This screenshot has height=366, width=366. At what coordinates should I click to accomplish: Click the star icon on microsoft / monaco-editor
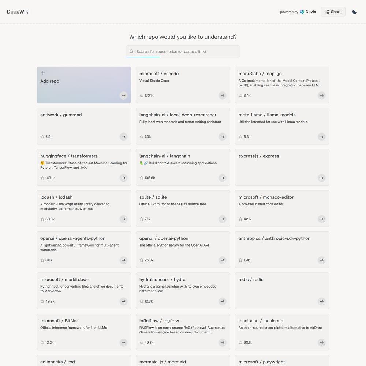pos(240,219)
